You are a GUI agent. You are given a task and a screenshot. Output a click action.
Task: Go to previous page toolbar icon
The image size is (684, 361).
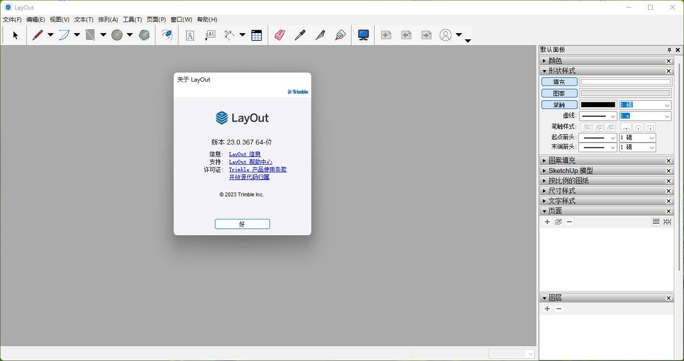point(406,35)
